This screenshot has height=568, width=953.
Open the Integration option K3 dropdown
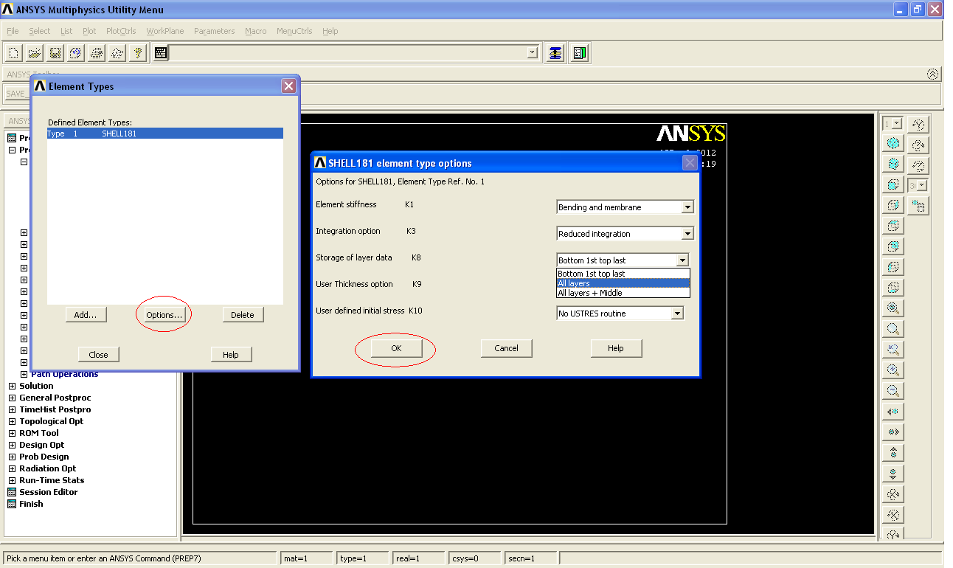[x=687, y=234]
